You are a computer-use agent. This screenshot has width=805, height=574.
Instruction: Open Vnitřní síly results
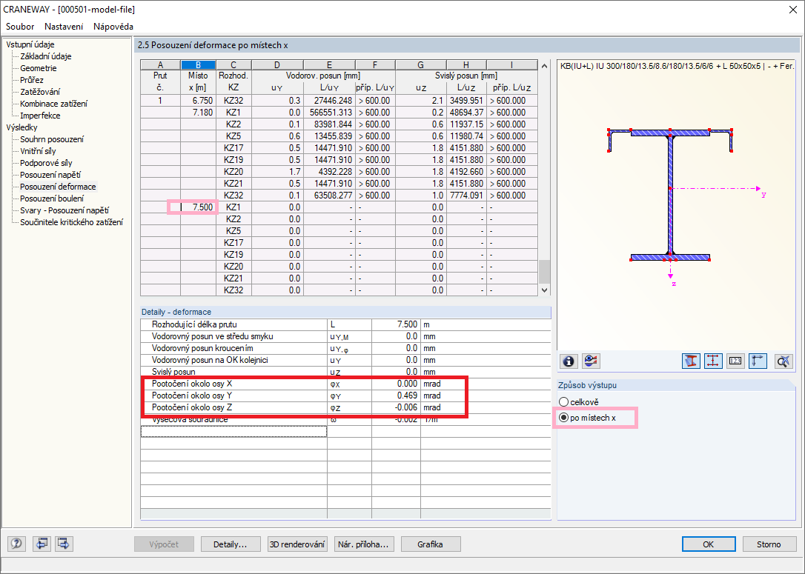(38, 151)
